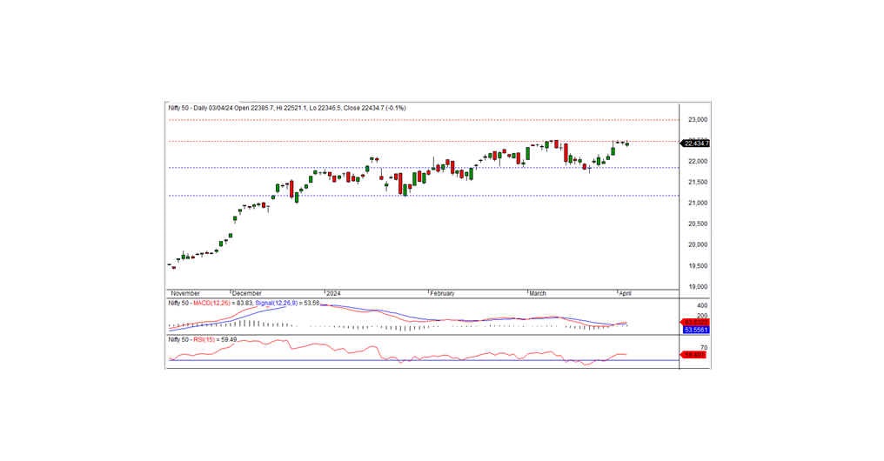Viewport: 884px width, 461px height.
Task: Click the 20,500 price axis label
Action: [x=698, y=224]
